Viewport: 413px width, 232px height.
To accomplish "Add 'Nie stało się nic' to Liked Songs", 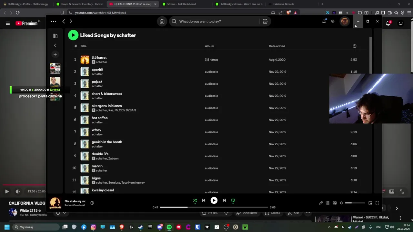I will pyautogui.click(x=92, y=203).
